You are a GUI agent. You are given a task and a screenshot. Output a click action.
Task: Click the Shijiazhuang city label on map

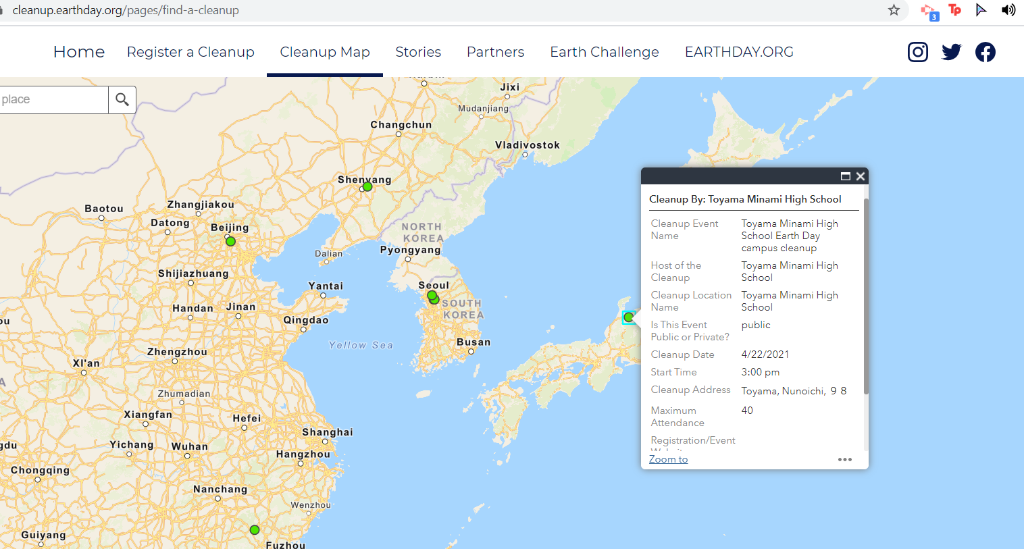click(193, 273)
